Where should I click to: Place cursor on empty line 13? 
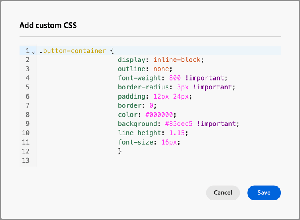pyautogui.click(x=120, y=161)
